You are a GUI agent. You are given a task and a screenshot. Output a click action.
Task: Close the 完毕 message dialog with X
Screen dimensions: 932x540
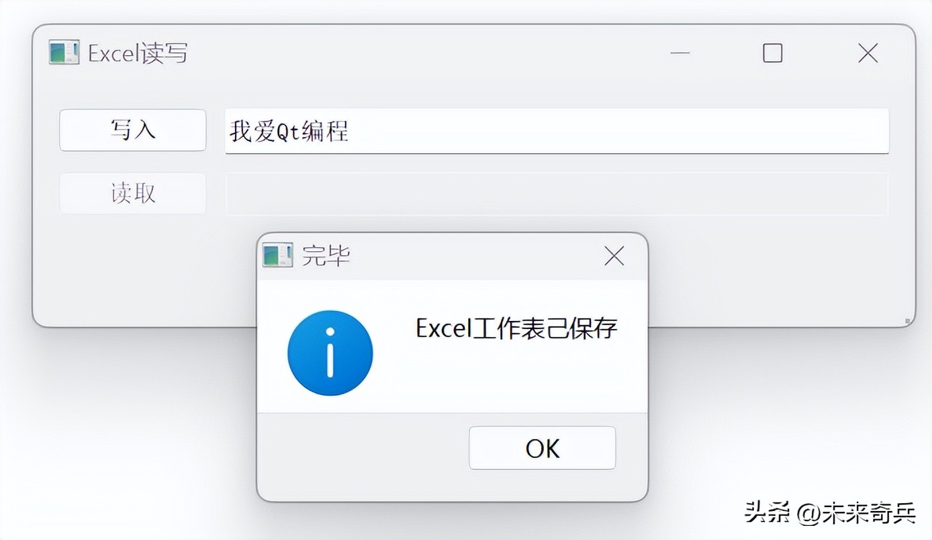point(614,255)
